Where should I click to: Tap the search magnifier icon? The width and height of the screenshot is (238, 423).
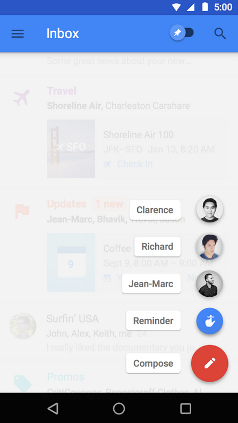[220, 34]
